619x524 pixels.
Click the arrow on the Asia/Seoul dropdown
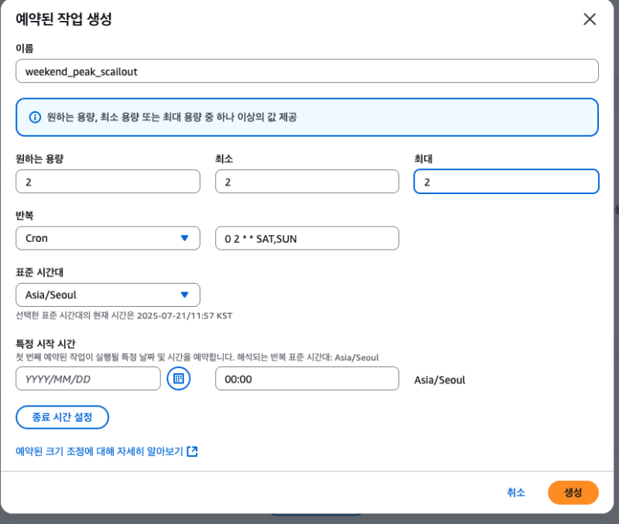click(184, 294)
